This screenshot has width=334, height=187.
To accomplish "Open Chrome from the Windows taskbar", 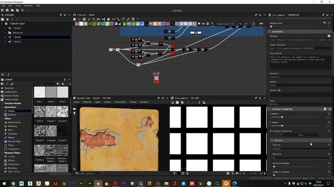I will pos(13,183).
